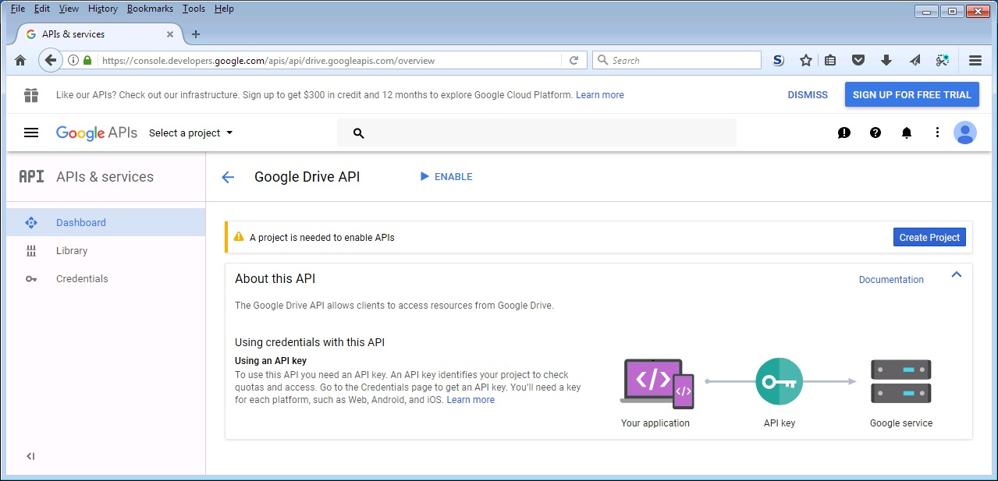Click the Google APIs logo

click(97, 133)
